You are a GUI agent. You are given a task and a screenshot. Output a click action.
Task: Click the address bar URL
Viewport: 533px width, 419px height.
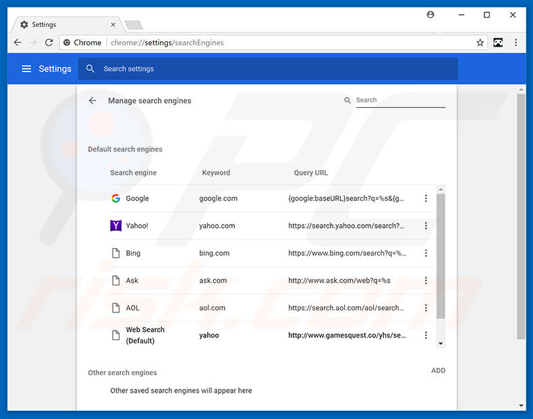click(x=167, y=43)
